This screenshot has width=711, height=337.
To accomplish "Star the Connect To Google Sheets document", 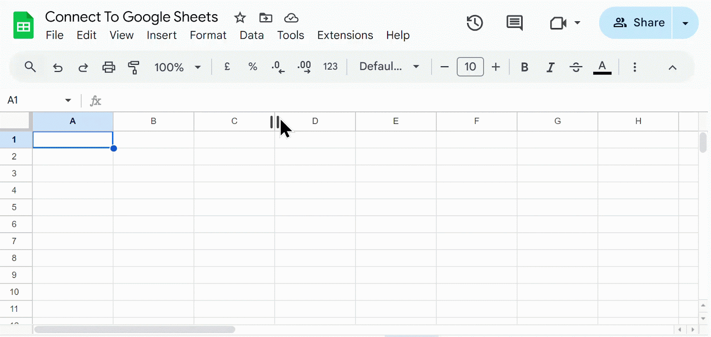I will (x=240, y=18).
